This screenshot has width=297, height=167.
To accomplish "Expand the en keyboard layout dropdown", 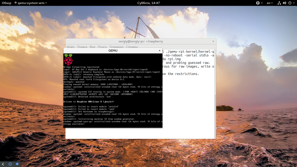I will pos(270,3).
